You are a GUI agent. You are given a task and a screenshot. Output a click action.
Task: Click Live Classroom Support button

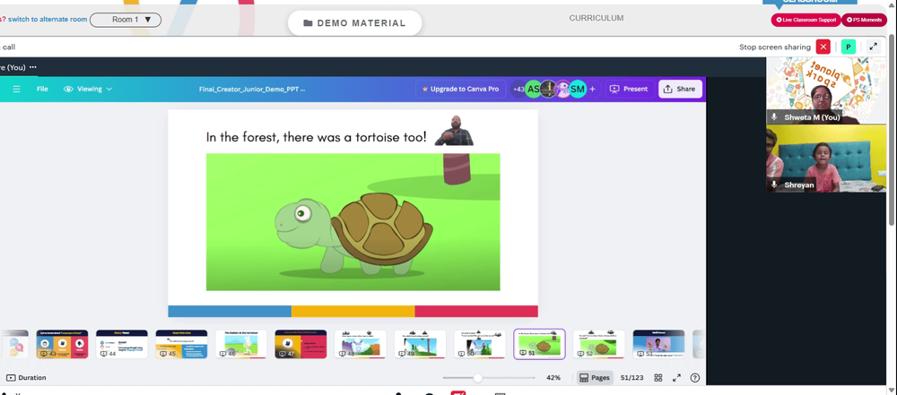[x=806, y=20]
